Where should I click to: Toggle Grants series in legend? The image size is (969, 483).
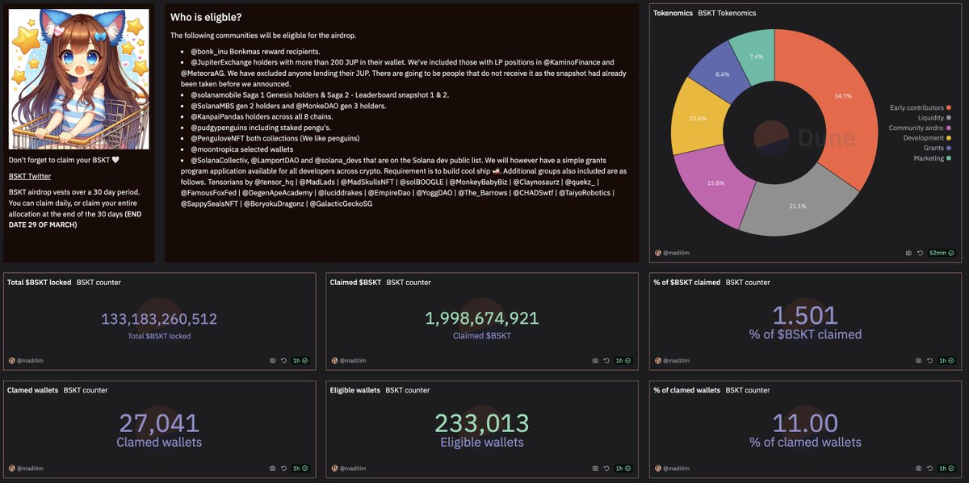(x=937, y=149)
